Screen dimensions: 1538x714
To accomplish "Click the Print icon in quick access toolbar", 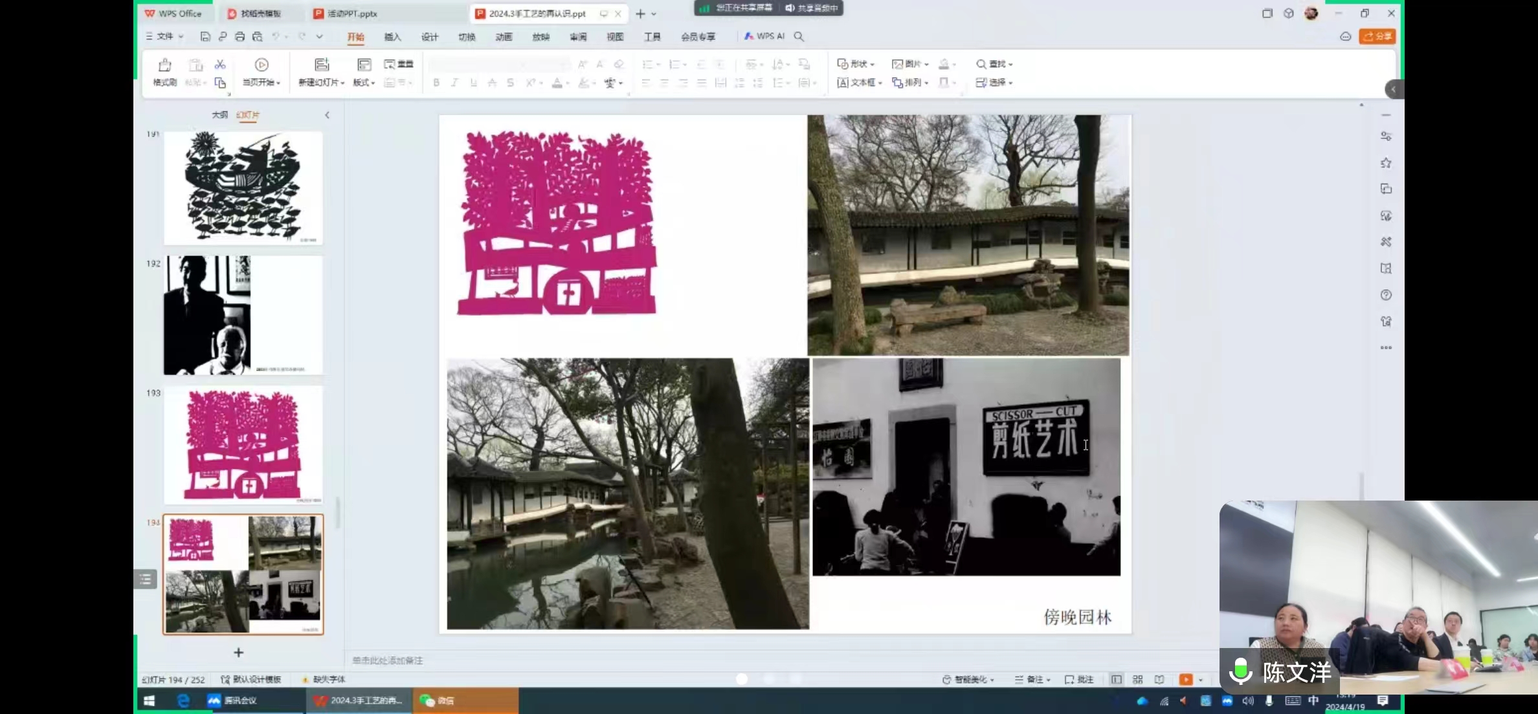I will (240, 36).
